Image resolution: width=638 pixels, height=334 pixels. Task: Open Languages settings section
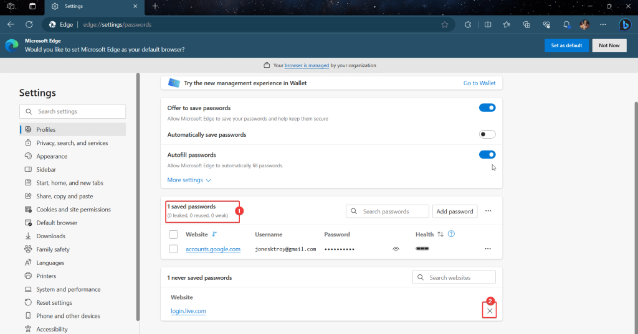[73, 263]
